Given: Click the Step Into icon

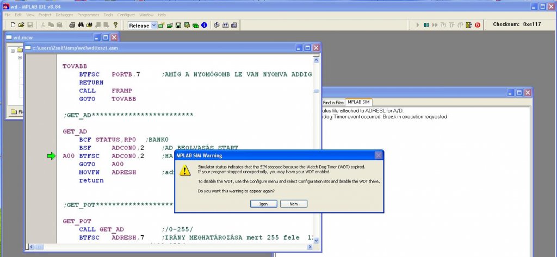Looking at the screenshot, I should coord(443,25).
